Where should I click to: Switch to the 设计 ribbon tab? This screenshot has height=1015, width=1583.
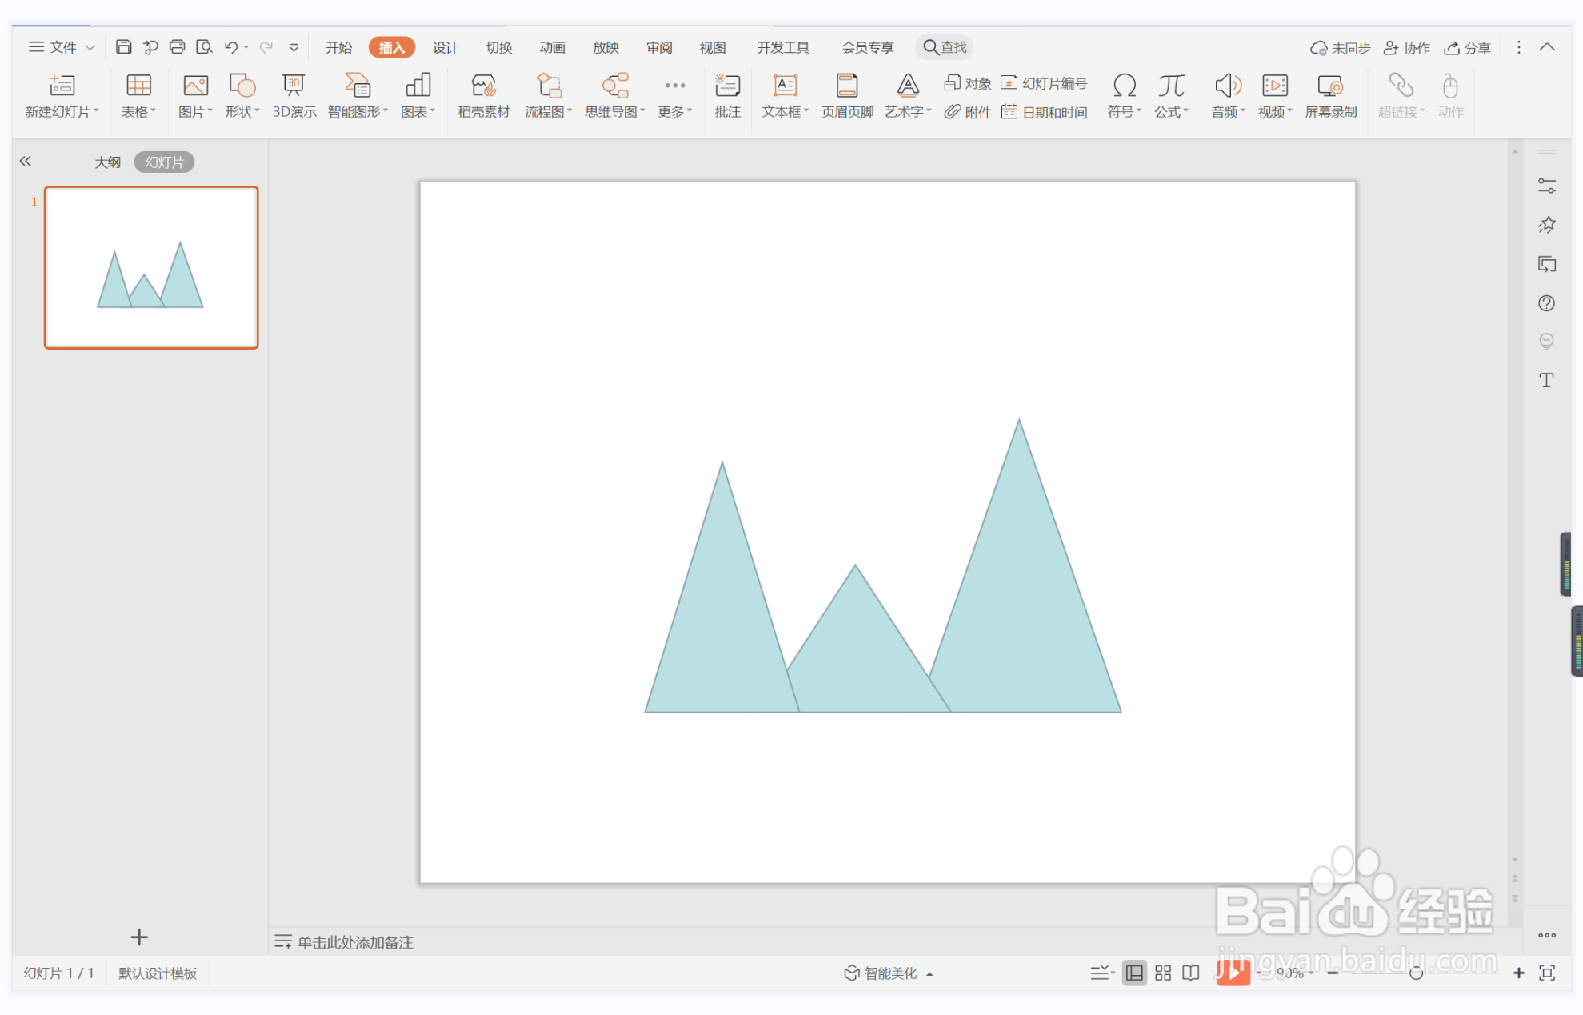(445, 47)
